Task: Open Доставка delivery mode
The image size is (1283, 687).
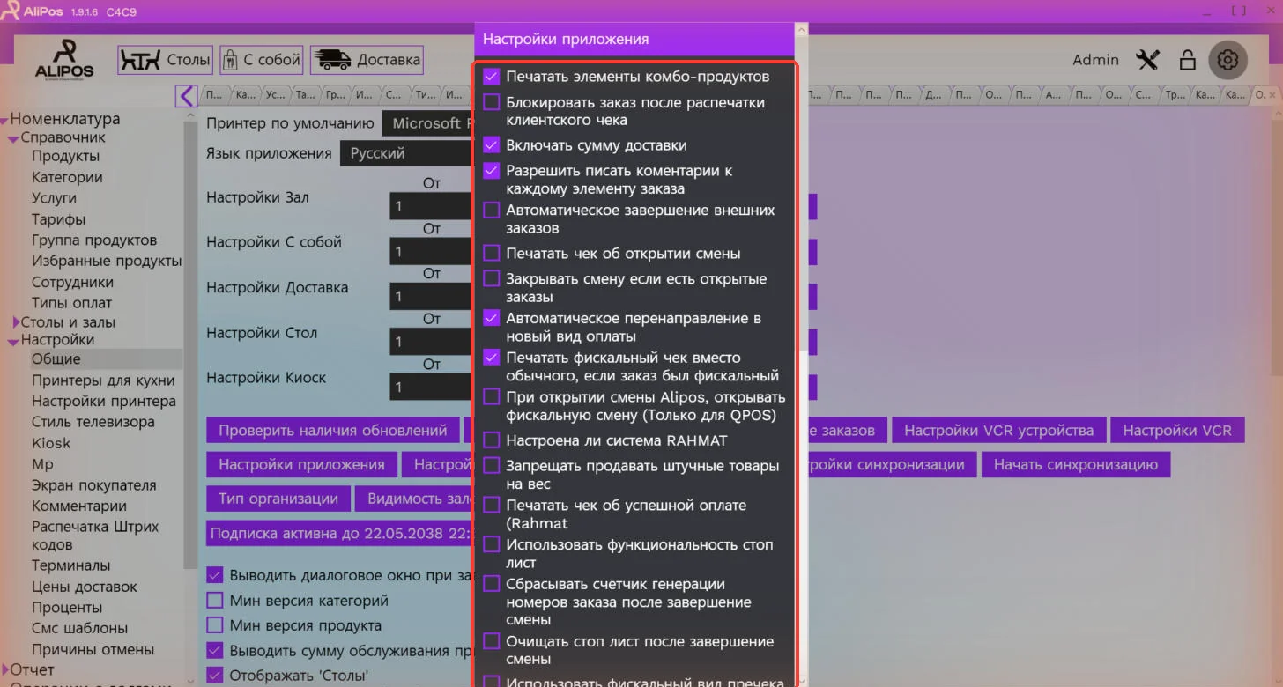Action: (367, 60)
